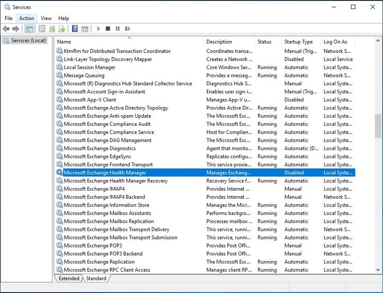Click the Export List toolbar icon
383x293 pixels.
pyautogui.click(x=62, y=29)
